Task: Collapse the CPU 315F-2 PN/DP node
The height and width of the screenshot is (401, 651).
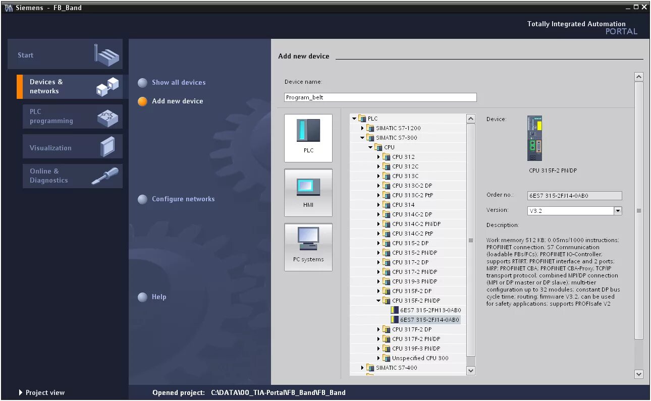Action: tap(378, 301)
